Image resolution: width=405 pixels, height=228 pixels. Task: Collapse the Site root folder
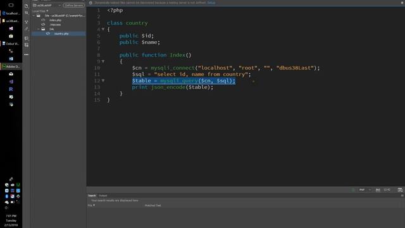[x=34, y=16]
